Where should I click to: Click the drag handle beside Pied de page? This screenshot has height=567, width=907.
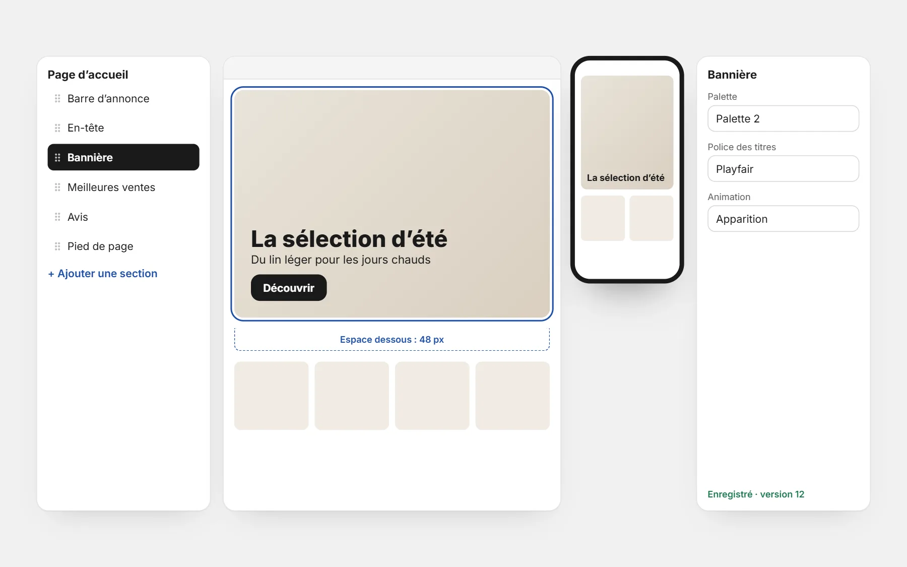tap(57, 246)
